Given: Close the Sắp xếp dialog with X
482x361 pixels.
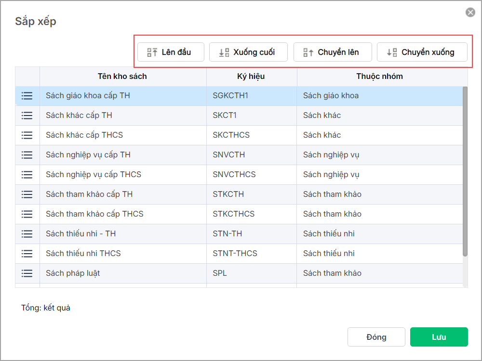Looking at the screenshot, I should coord(470,13).
